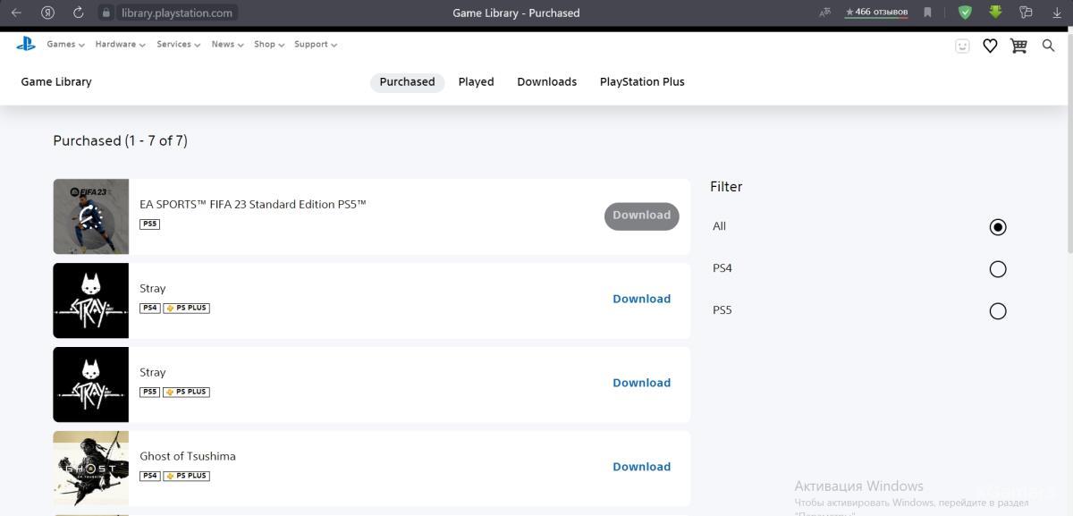Go back using the browser back arrow
This screenshot has height=516, width=1073.
16,13
